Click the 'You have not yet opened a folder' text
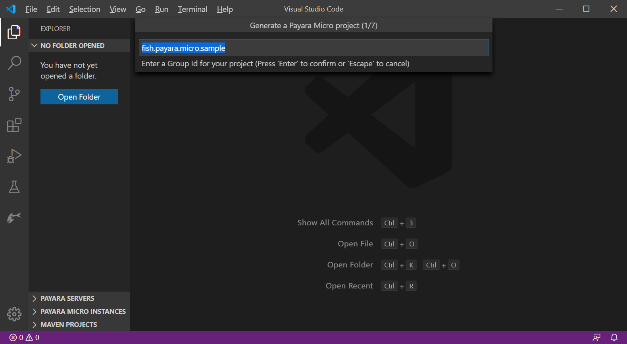The height and width of the screenshot is (344, 627). [x=69, y=70]
